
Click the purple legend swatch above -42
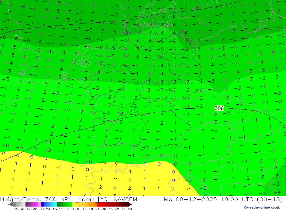pos(27,204)
